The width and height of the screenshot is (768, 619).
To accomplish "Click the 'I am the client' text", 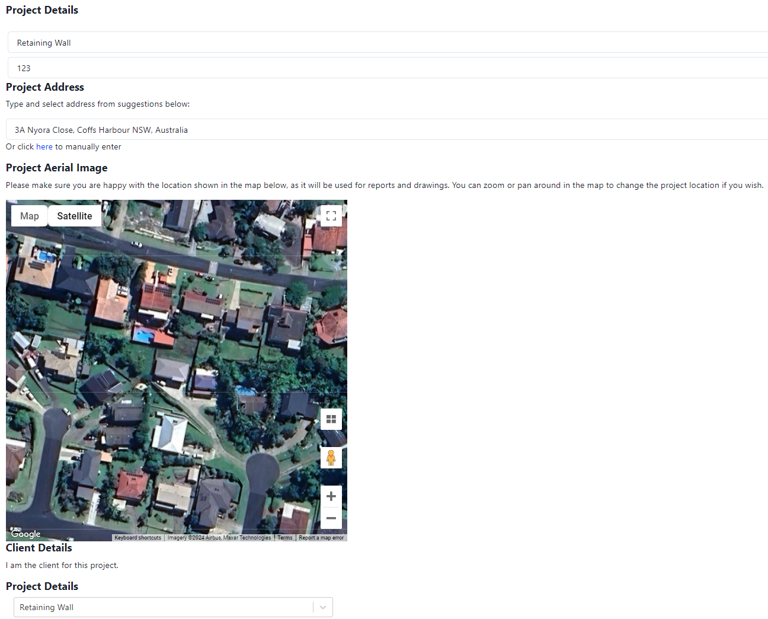I will [62, 565].
